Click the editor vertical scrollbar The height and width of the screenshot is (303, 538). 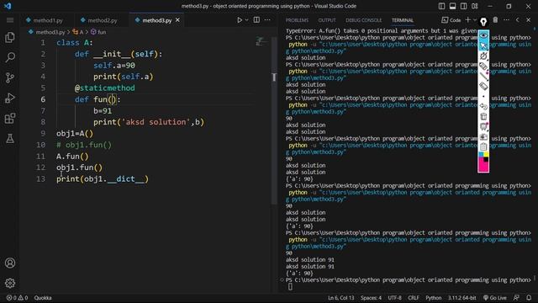(x=274, y=120)
